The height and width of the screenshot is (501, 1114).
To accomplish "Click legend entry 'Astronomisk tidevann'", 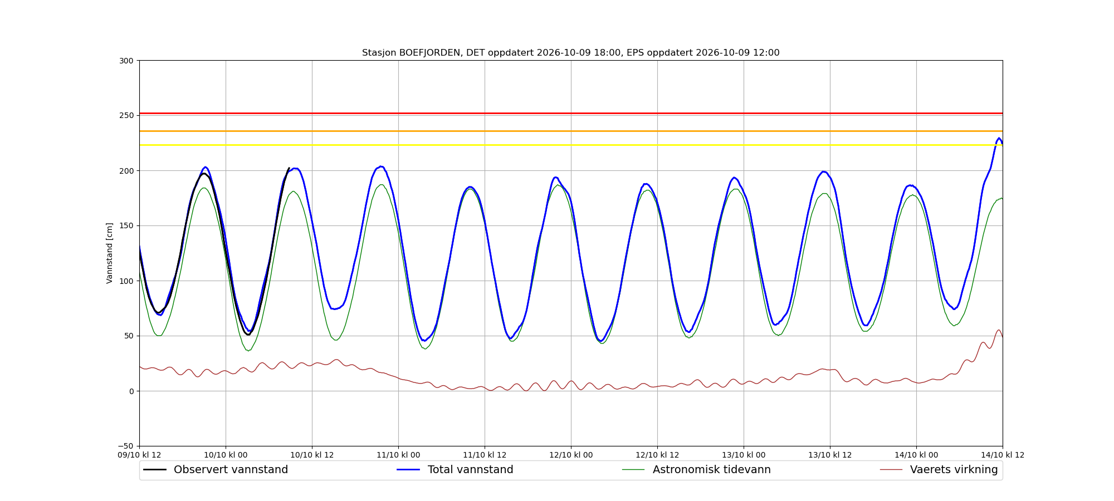I will click(x=711, y=470).
